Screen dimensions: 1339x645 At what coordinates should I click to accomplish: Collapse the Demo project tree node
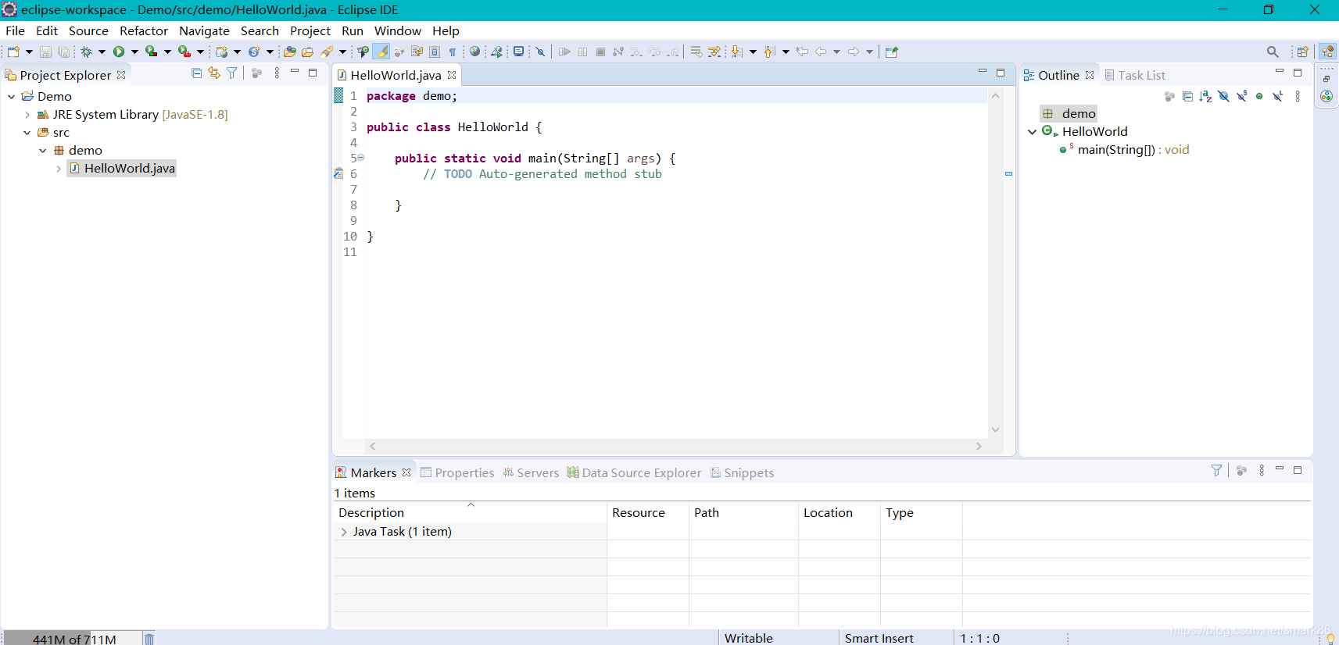pos(12,97)
